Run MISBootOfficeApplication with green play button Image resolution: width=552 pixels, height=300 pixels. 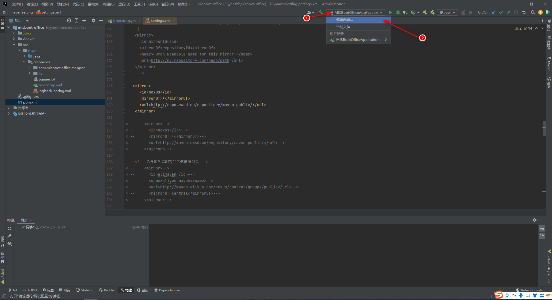[390, 12]
